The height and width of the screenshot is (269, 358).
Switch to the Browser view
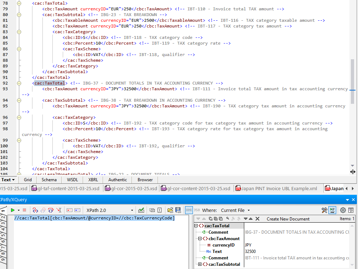(145, 179)
